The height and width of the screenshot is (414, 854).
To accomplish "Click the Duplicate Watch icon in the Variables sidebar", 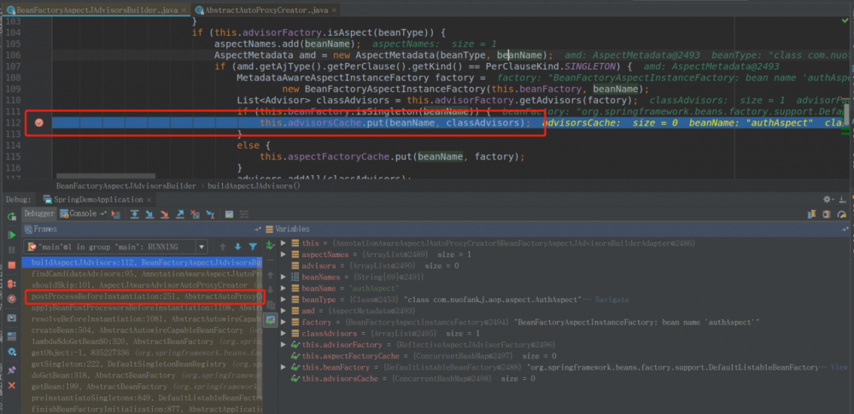I will click(270, 306).
